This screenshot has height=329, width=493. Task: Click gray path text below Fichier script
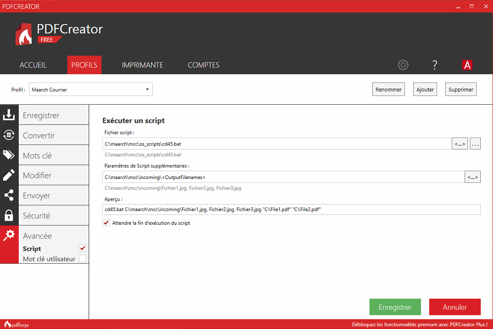click(143, 154)
